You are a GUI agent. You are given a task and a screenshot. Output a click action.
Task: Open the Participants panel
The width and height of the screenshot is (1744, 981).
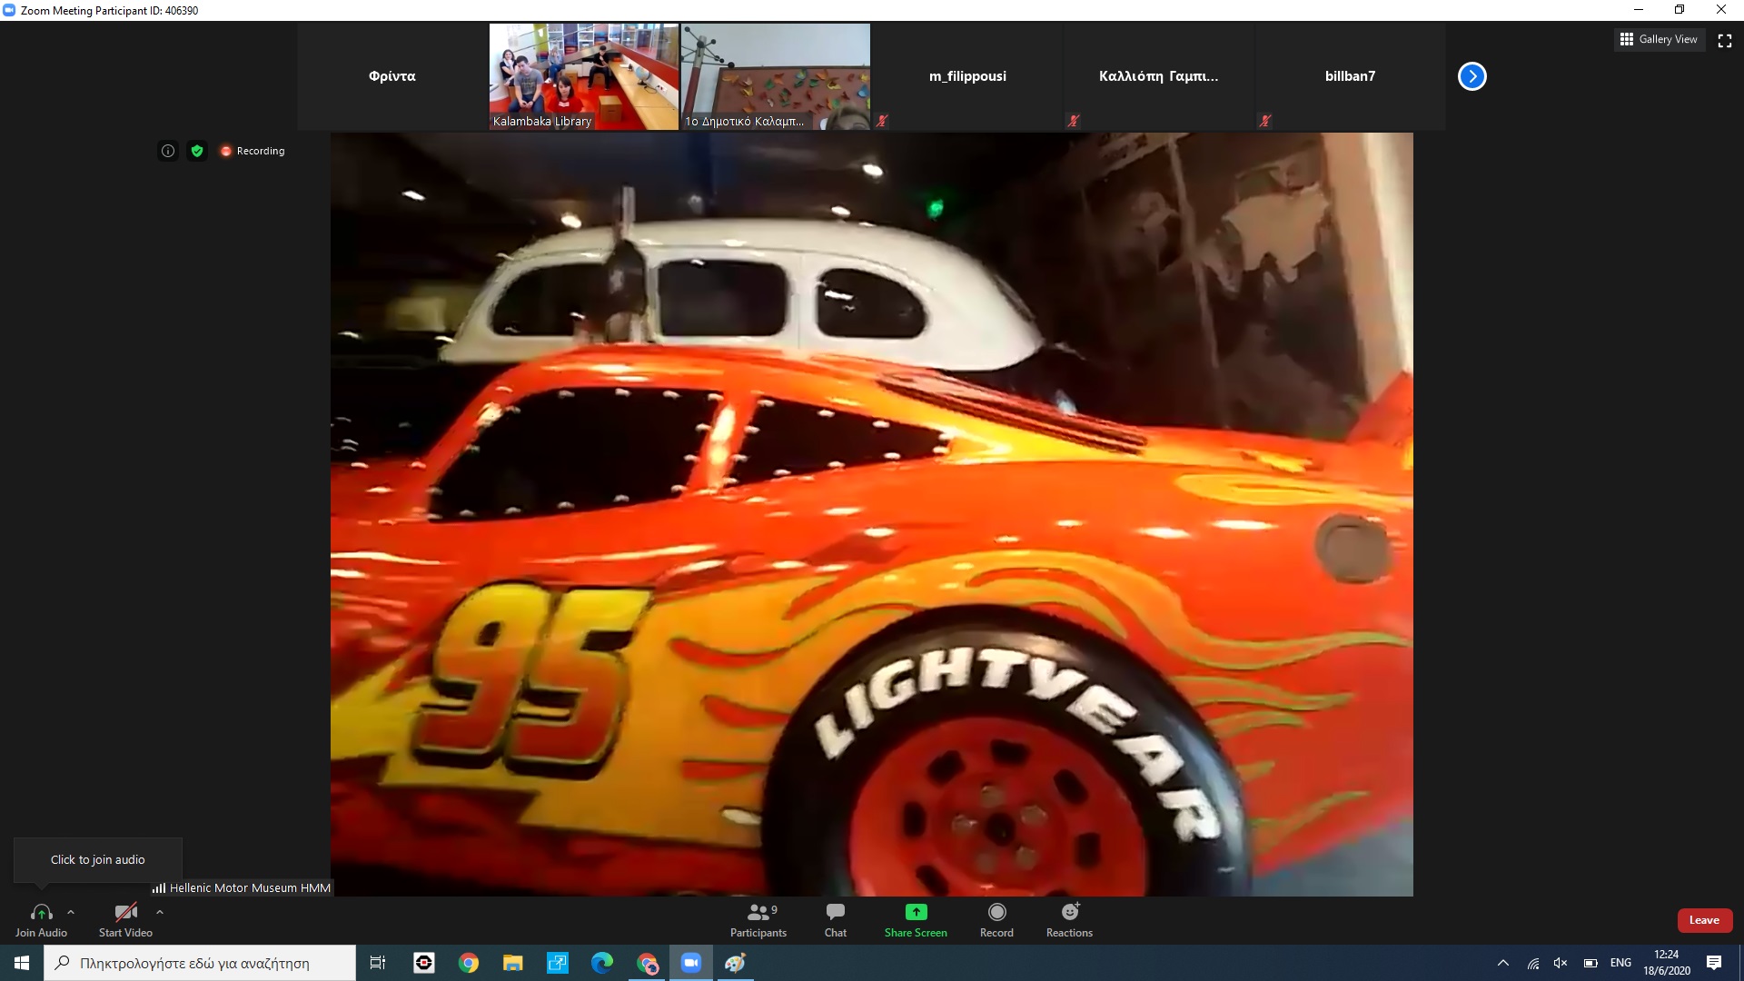click(x=758, y=919)
